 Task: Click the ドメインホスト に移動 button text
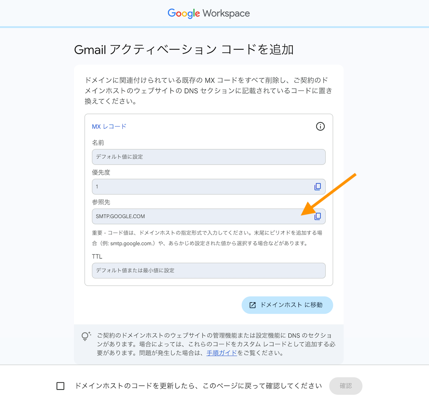291,305
